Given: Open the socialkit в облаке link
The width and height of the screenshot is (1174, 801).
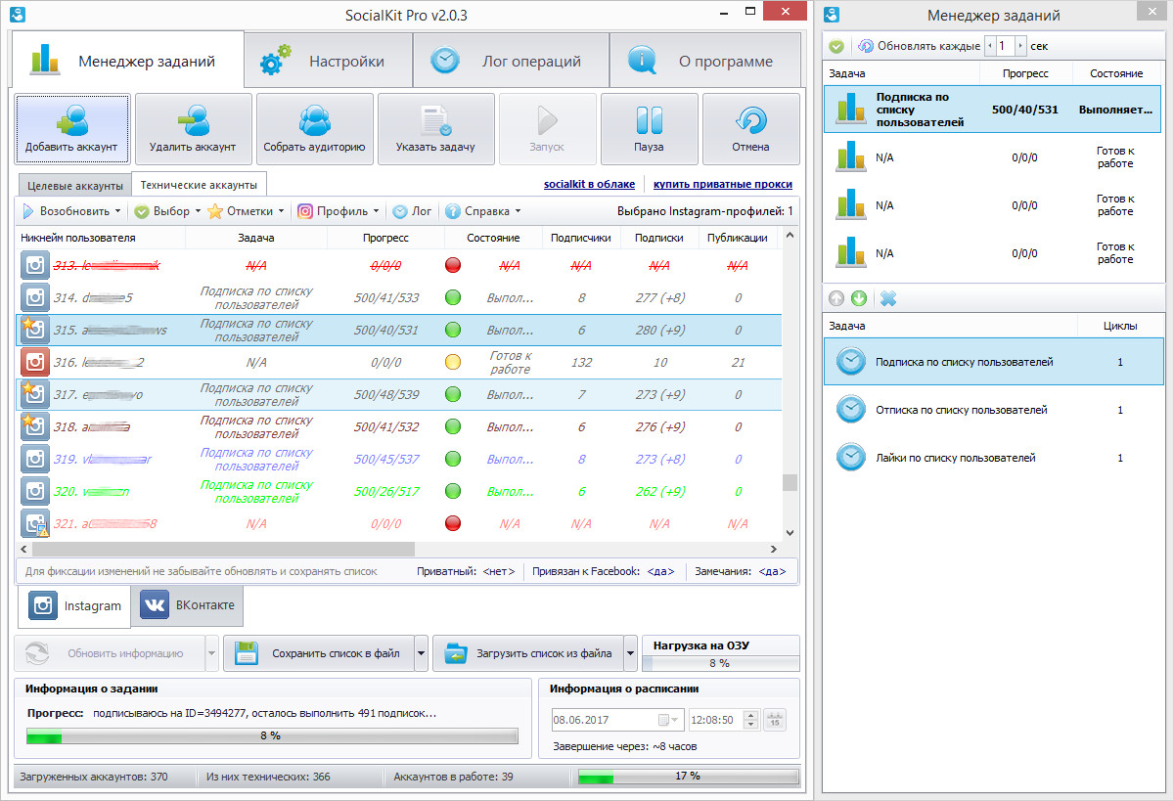Looking at the screenshot, I should click(x=589, y=184).
